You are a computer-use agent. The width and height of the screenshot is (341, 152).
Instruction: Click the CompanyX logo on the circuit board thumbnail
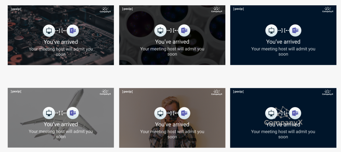click(x=105, y=10)
